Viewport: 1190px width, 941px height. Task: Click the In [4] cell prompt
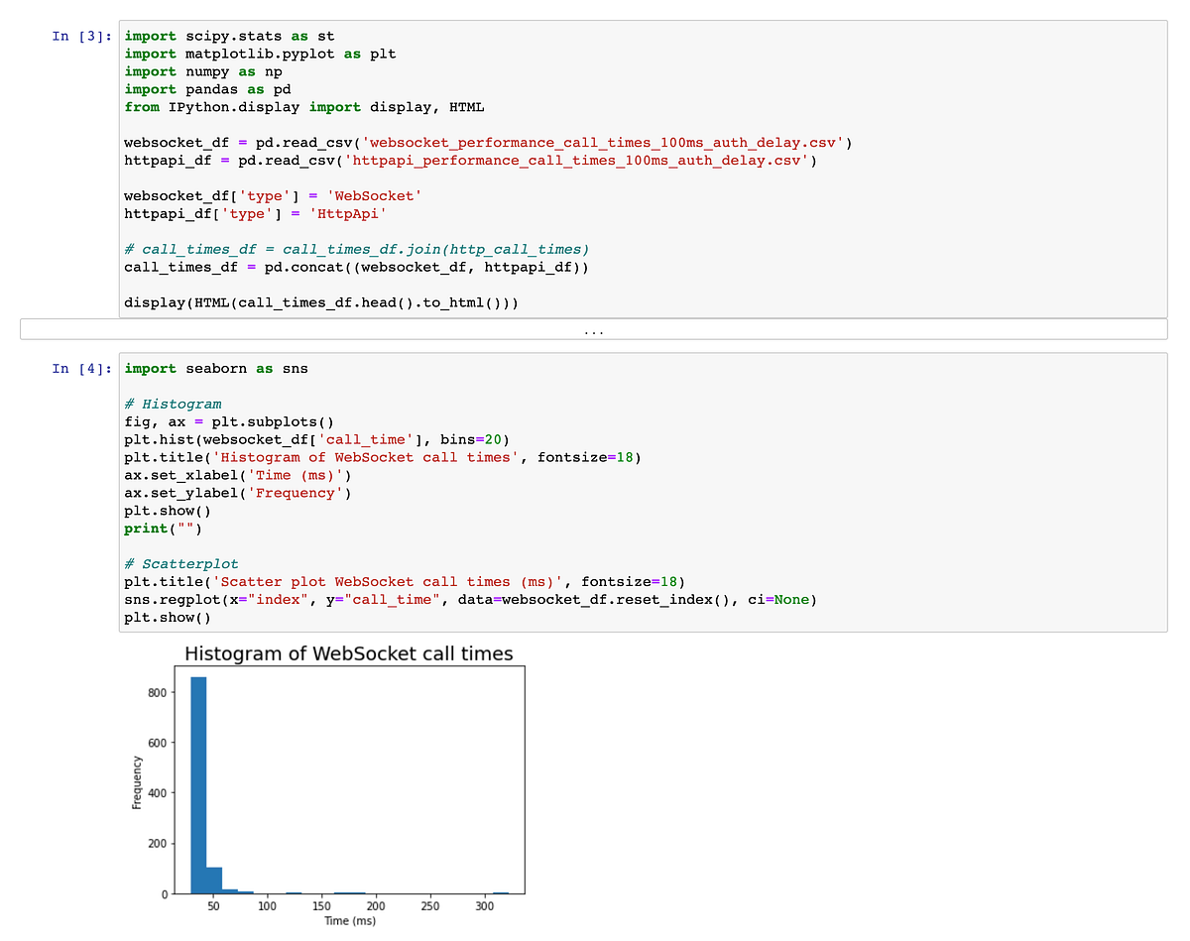point(80,368)
